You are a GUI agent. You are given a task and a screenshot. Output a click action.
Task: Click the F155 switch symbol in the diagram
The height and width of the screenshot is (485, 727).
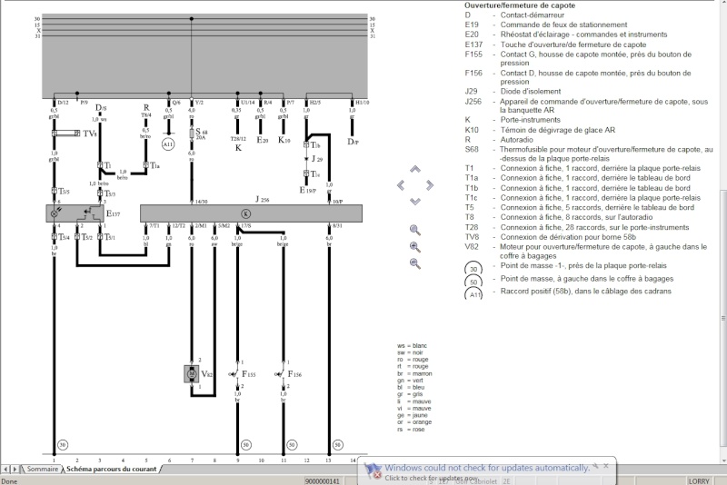(236, 374)
